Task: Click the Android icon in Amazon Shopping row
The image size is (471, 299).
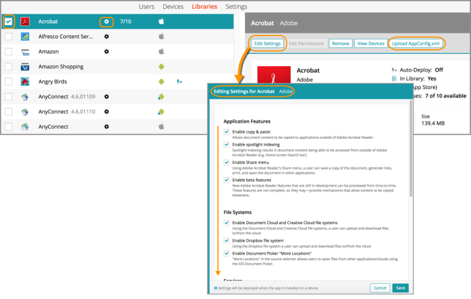Action: [x=161, y=67]
